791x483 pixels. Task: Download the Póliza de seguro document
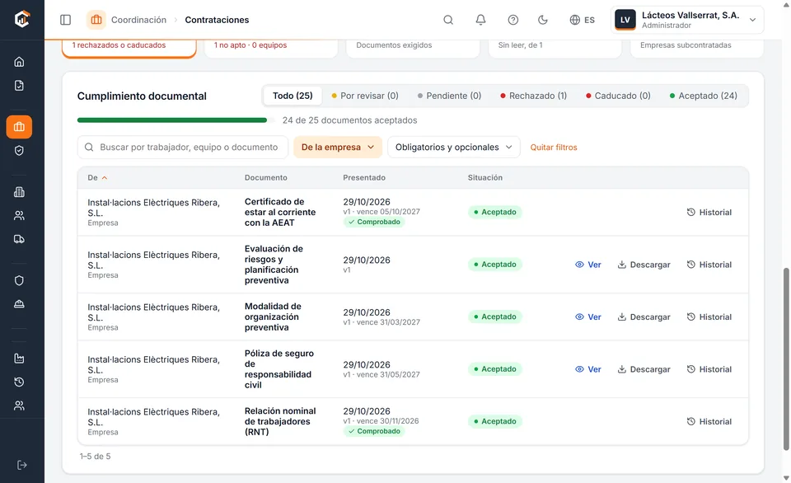pos(644,369)
